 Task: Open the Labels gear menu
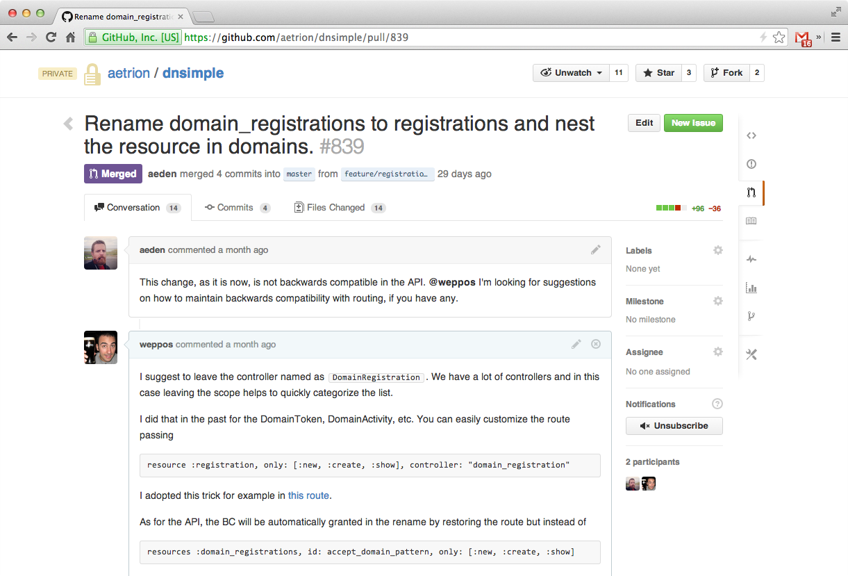pos(718,250)
